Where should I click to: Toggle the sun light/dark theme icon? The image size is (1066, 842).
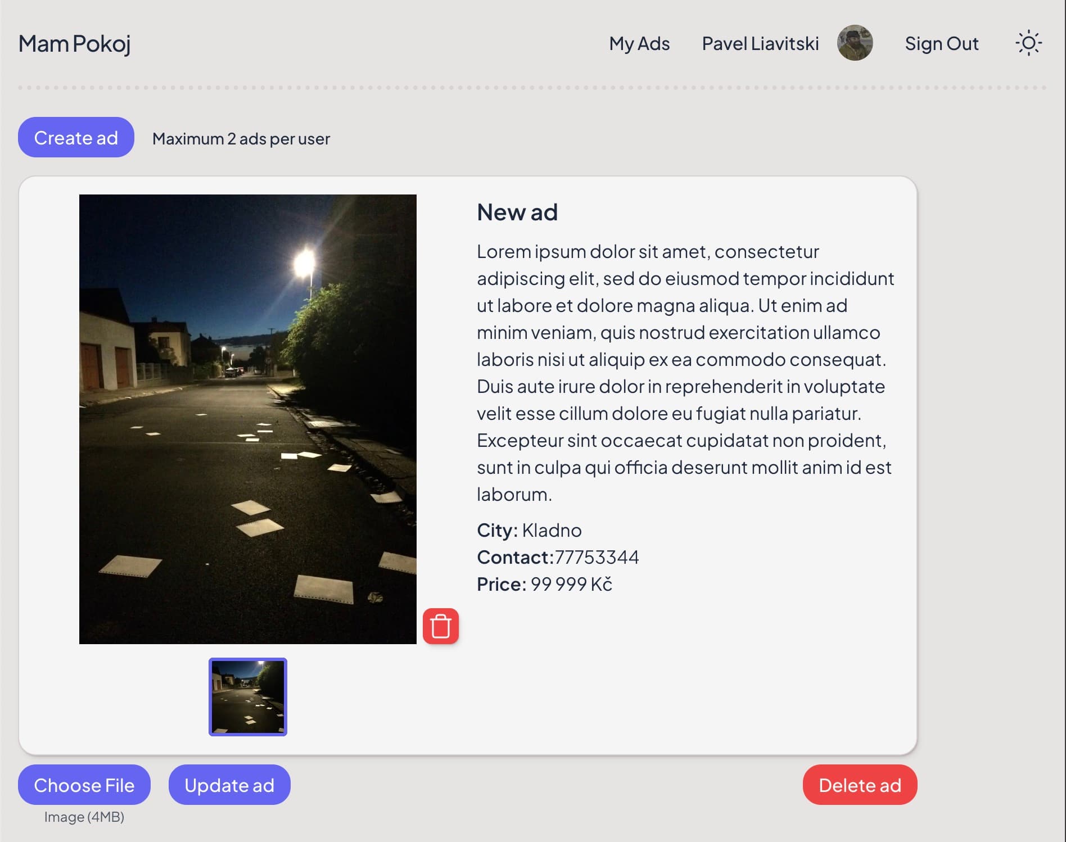coord(1028,43)
